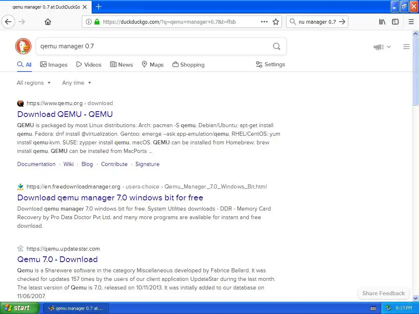
Task: Click the Share Feedback button
Action: [383, 293]
